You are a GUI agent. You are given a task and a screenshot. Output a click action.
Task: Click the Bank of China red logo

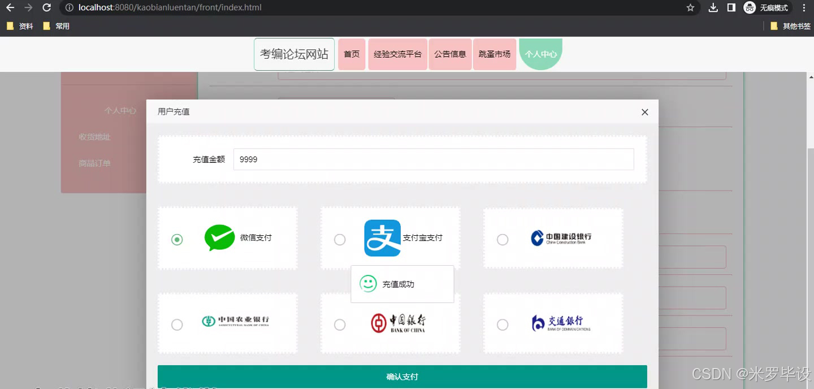tap(378, 323)
